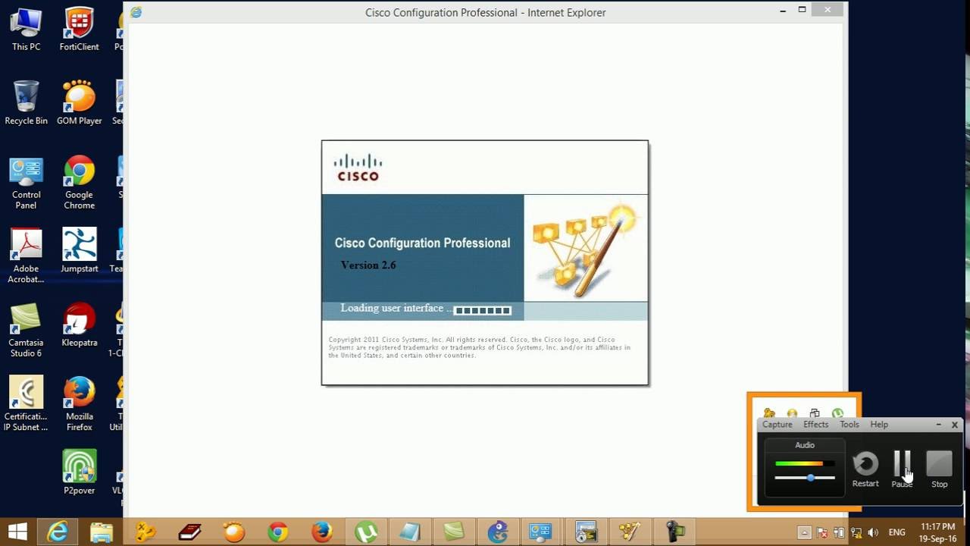Open the Recycle Bin icon
This screenshot has width=970, height=546.
26,102
